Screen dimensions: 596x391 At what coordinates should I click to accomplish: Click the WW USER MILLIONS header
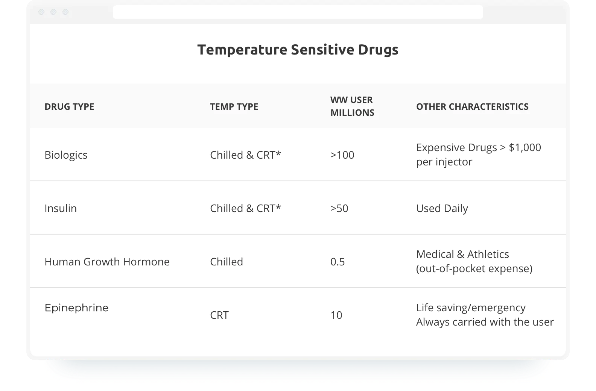pyautogui.click(x=352, y=106)
